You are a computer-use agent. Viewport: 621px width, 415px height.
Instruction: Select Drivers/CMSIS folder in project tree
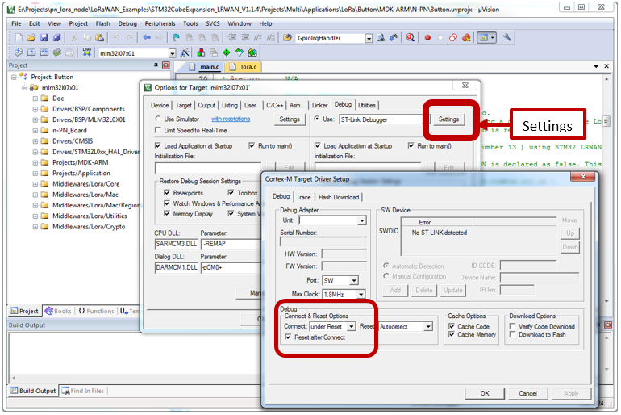click(73, 141)
